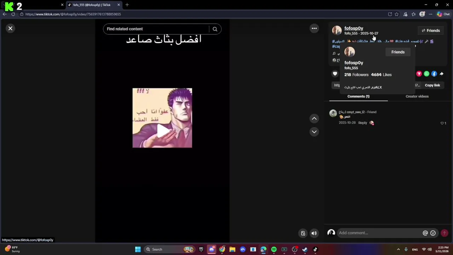The width and height of the screenshot is (453, 255).
Task: Open the taskbar clock and date
Action: (x=443, y=249)
